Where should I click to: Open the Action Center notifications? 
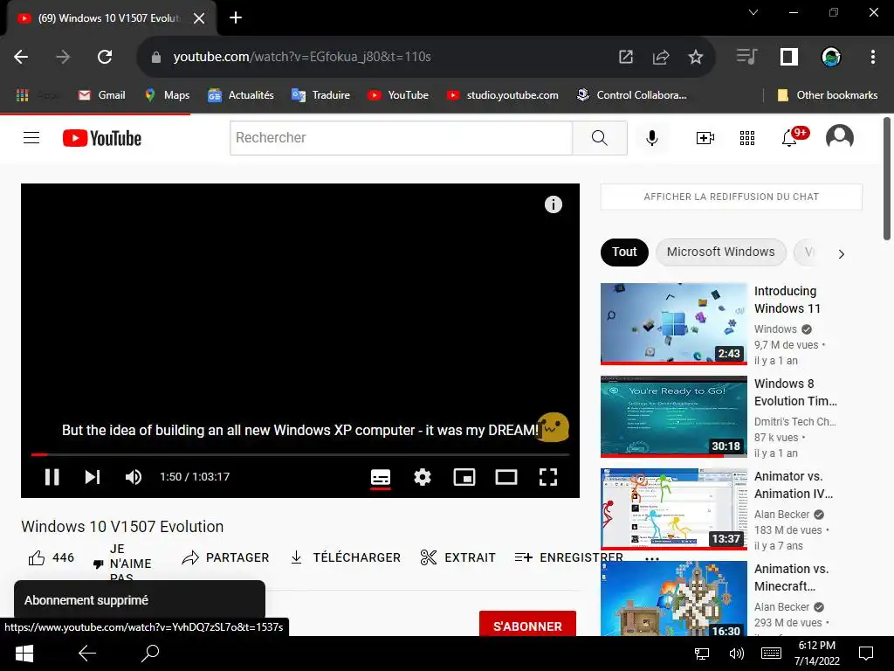click(866, 654)
